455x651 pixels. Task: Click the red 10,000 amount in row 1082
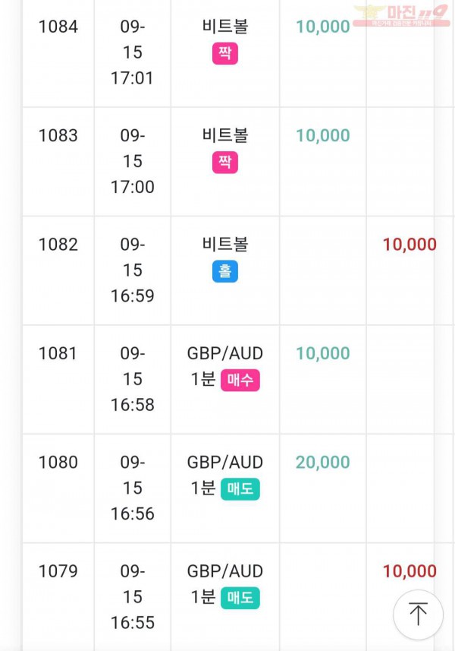point(409,245)
